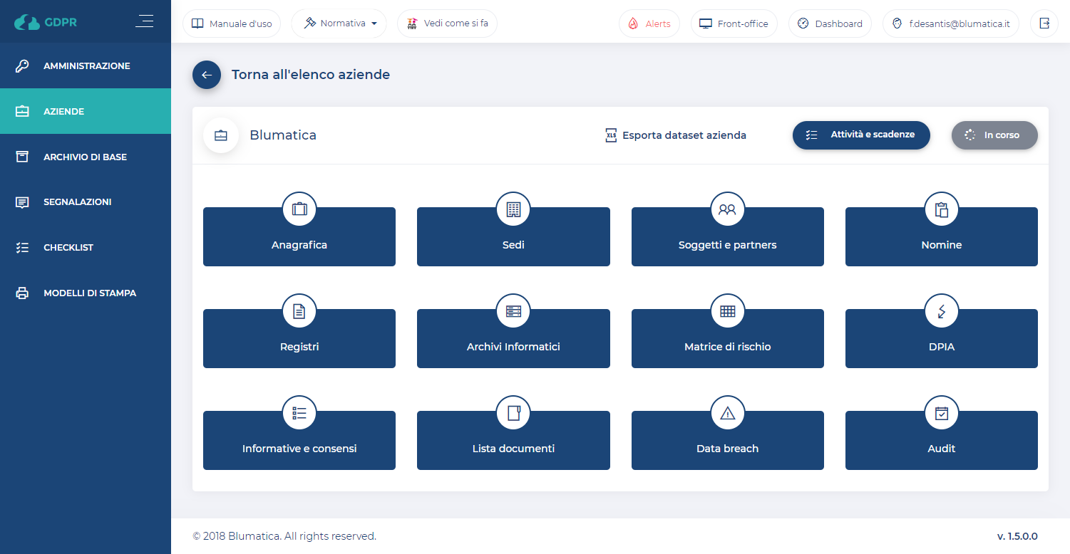
Task: Open the Alerts notifications button
Action: coord(649,23)
